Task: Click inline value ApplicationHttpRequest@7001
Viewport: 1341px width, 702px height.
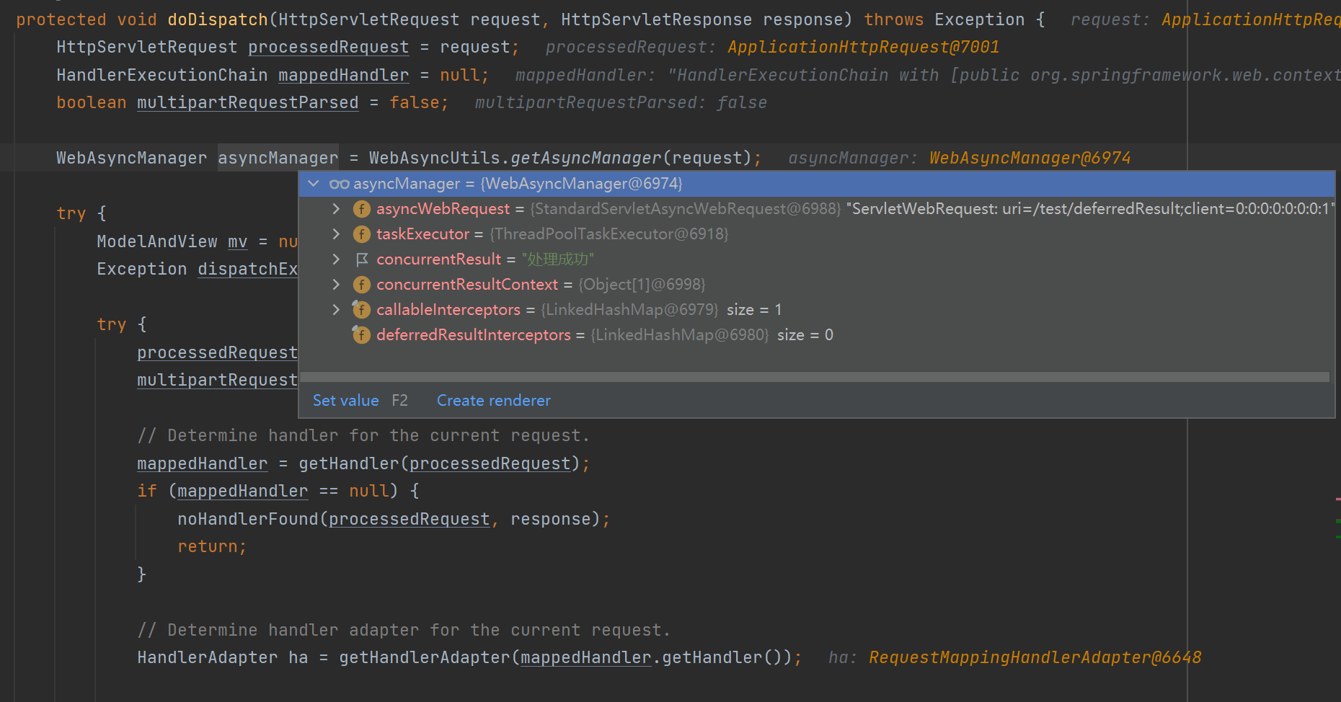Action: (863, 47)
